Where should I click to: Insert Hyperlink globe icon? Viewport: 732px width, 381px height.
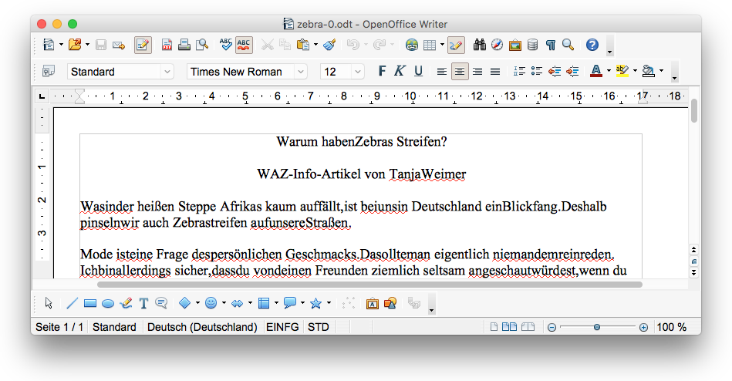pyautogui.click(x=412, y=45)
